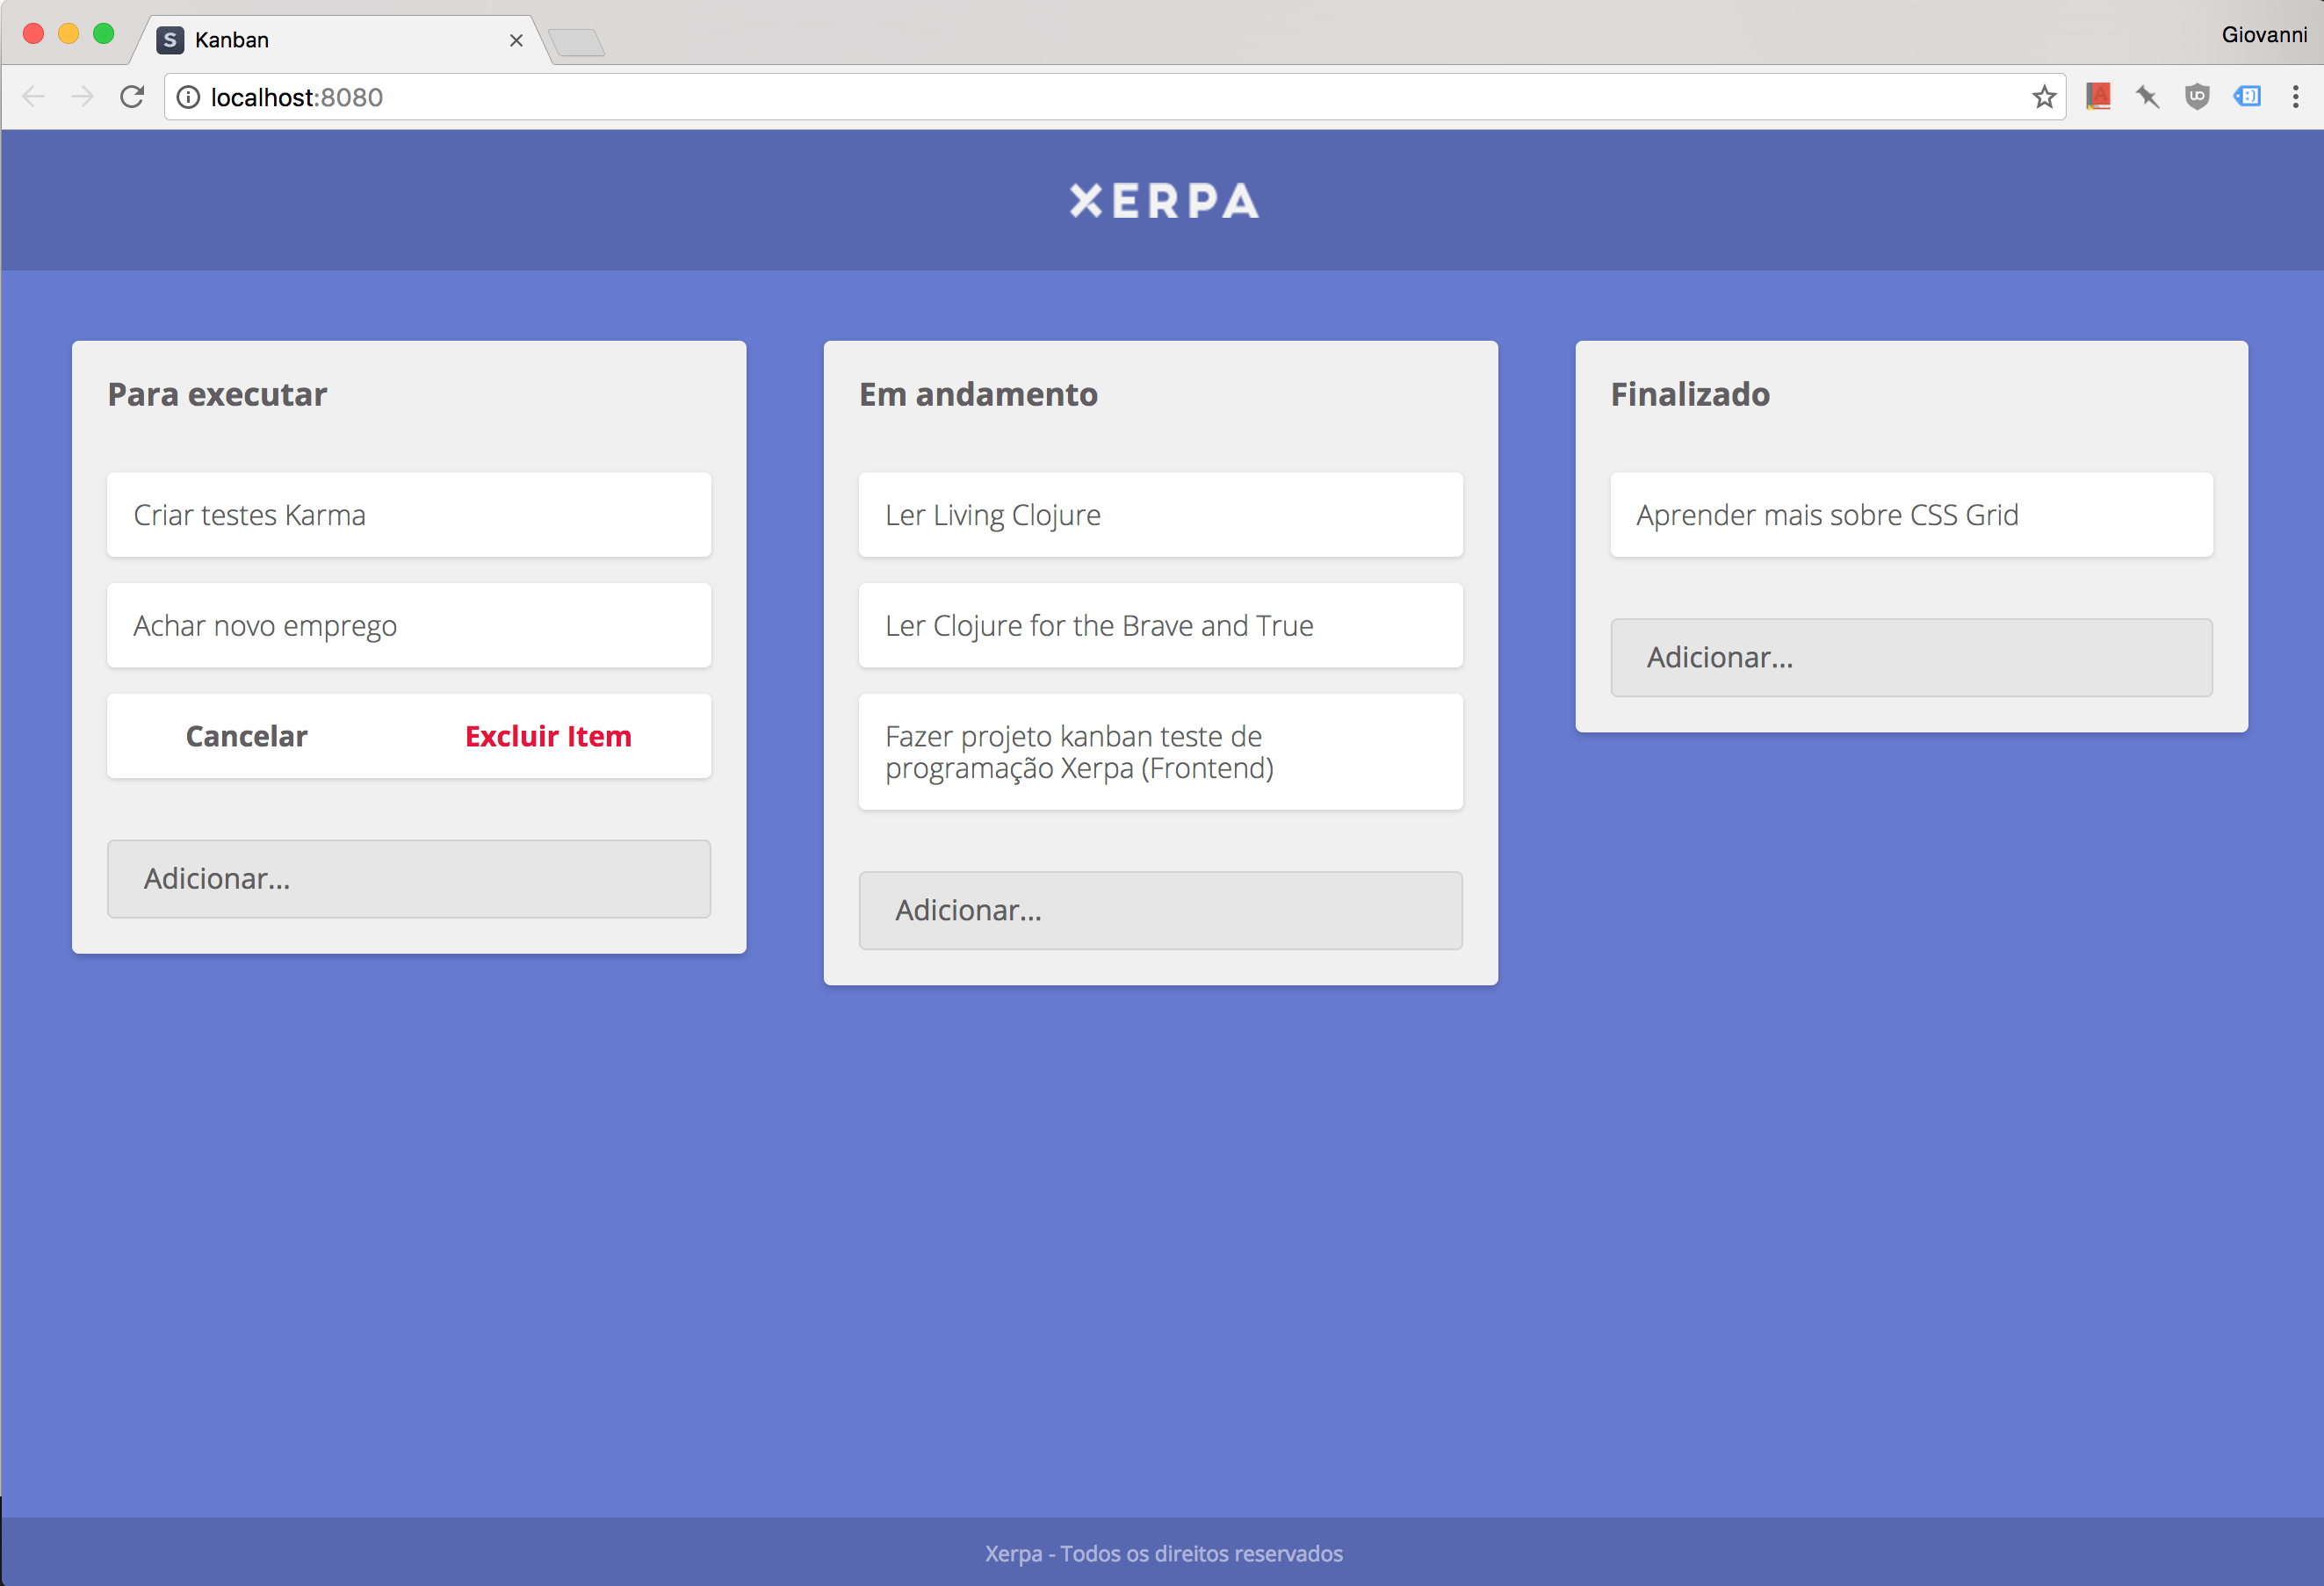This screenshot has height=1586, width=2324.
Task: Click the yellow minimize window button
Action: (68, 34)
